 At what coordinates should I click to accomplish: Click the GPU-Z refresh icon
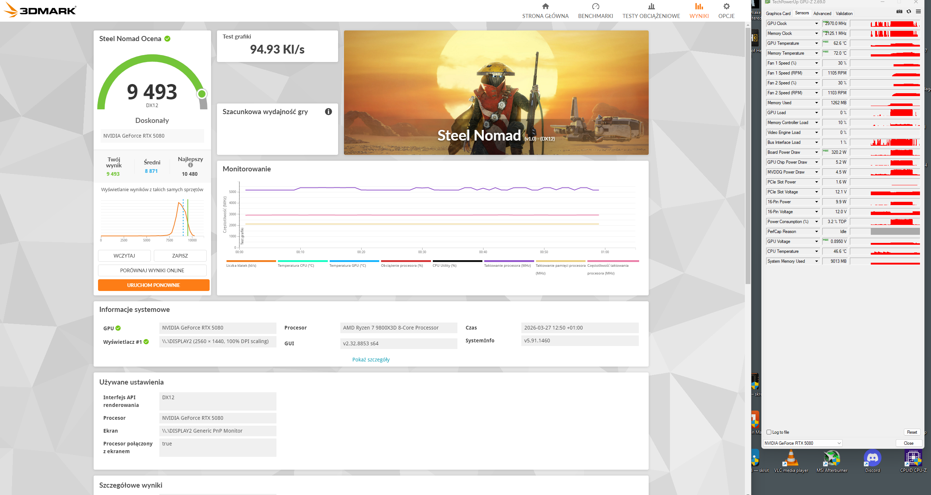(x=909, y=12)
